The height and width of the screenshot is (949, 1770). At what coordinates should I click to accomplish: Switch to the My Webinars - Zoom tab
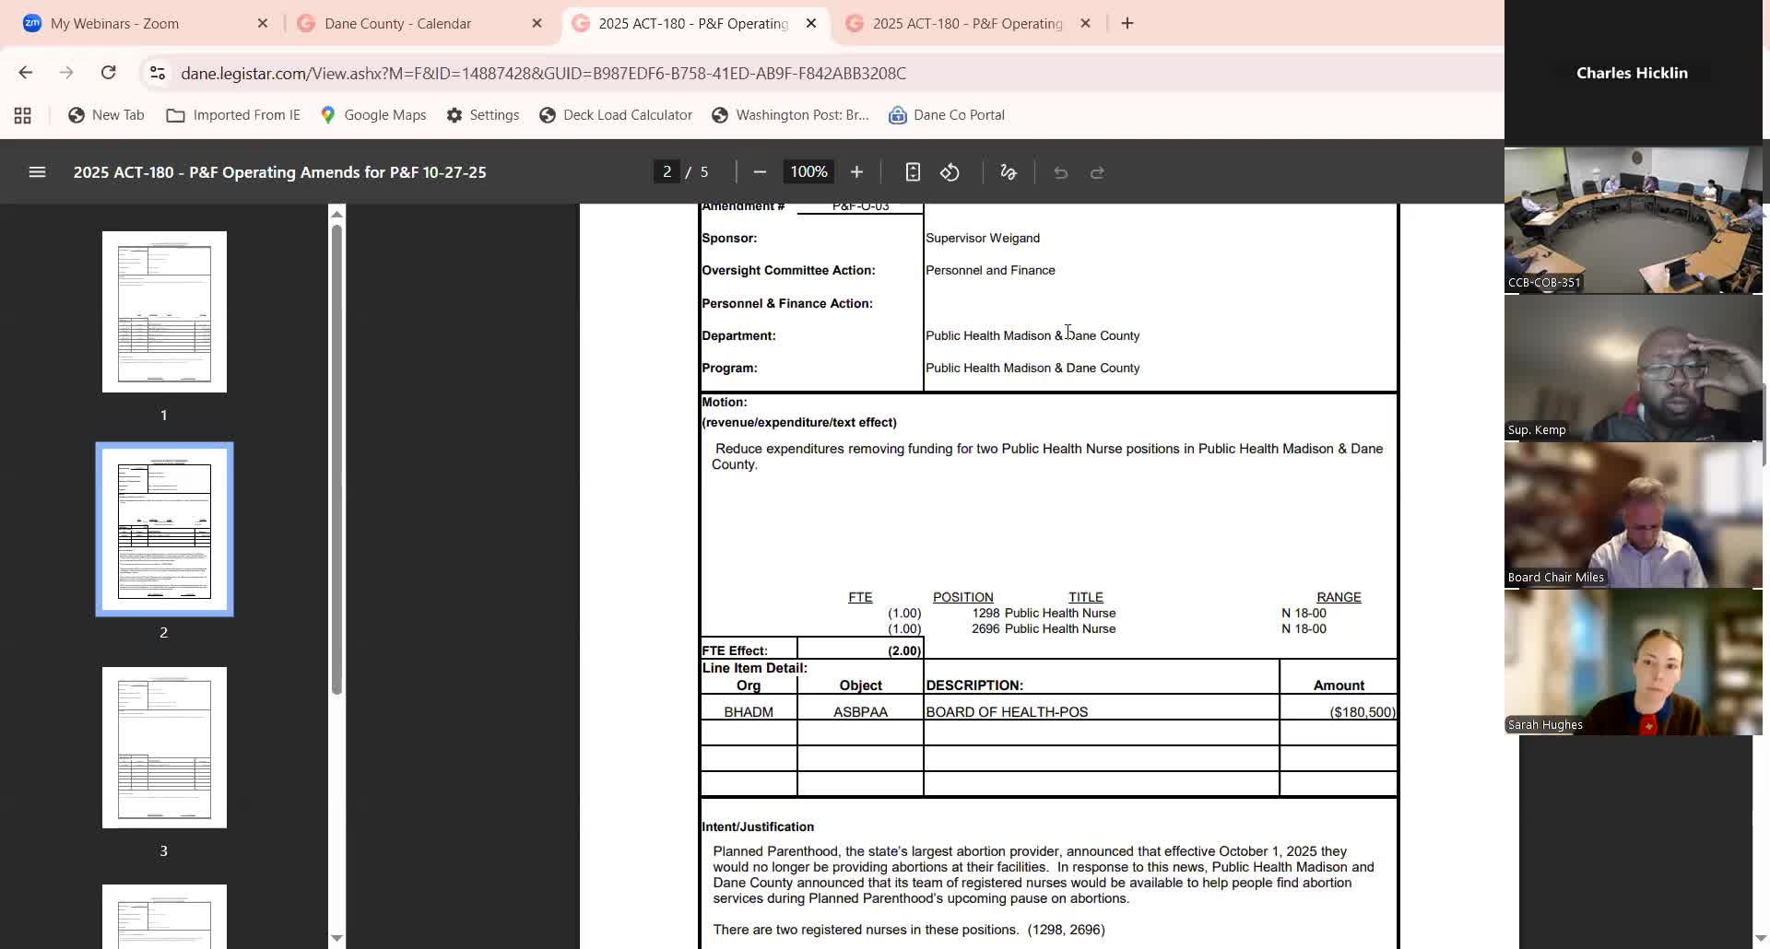pyautogui.click(x=115, y=24)
